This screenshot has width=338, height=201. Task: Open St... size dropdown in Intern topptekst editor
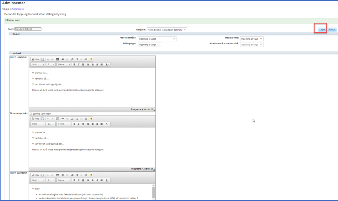coord(51,64)
